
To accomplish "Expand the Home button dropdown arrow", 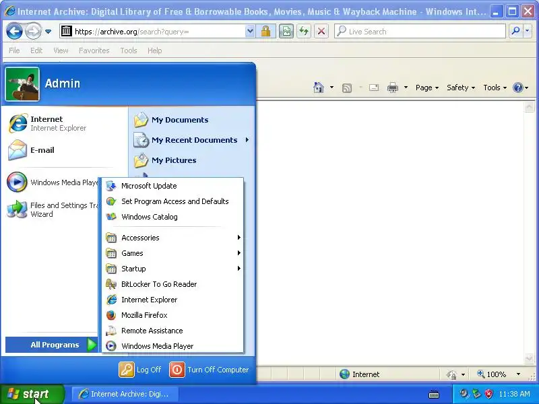I will tap(331, 88).
